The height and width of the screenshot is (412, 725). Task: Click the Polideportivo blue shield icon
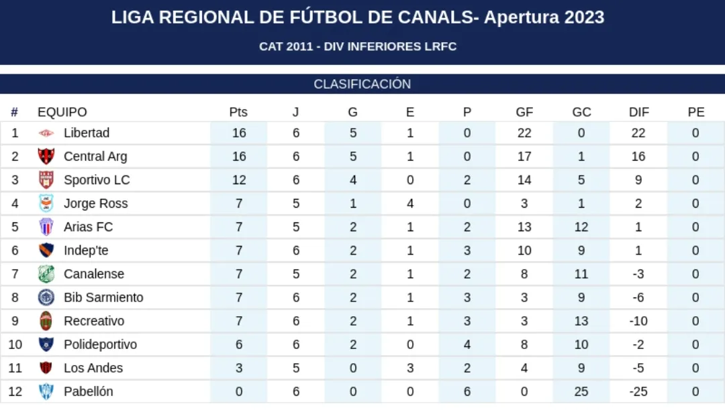46,344
